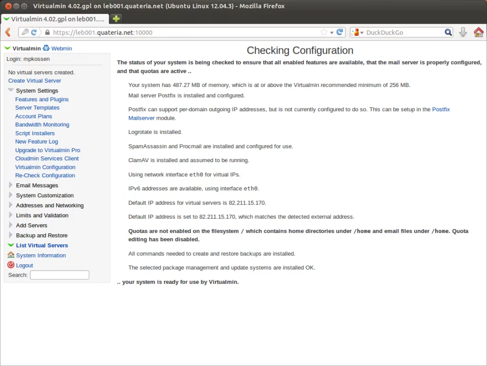Expand the Addresses and Networking section
The image size is (487, 366).
click(x=10, y=205)
